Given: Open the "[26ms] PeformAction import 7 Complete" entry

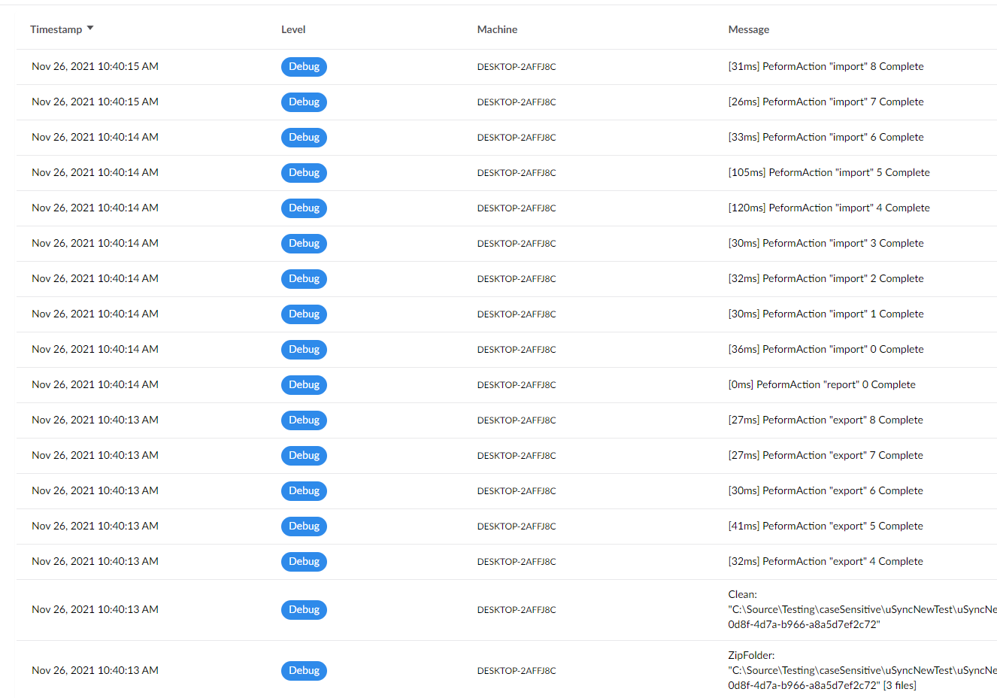Looking at the screenshot, I should click(826, 102).
